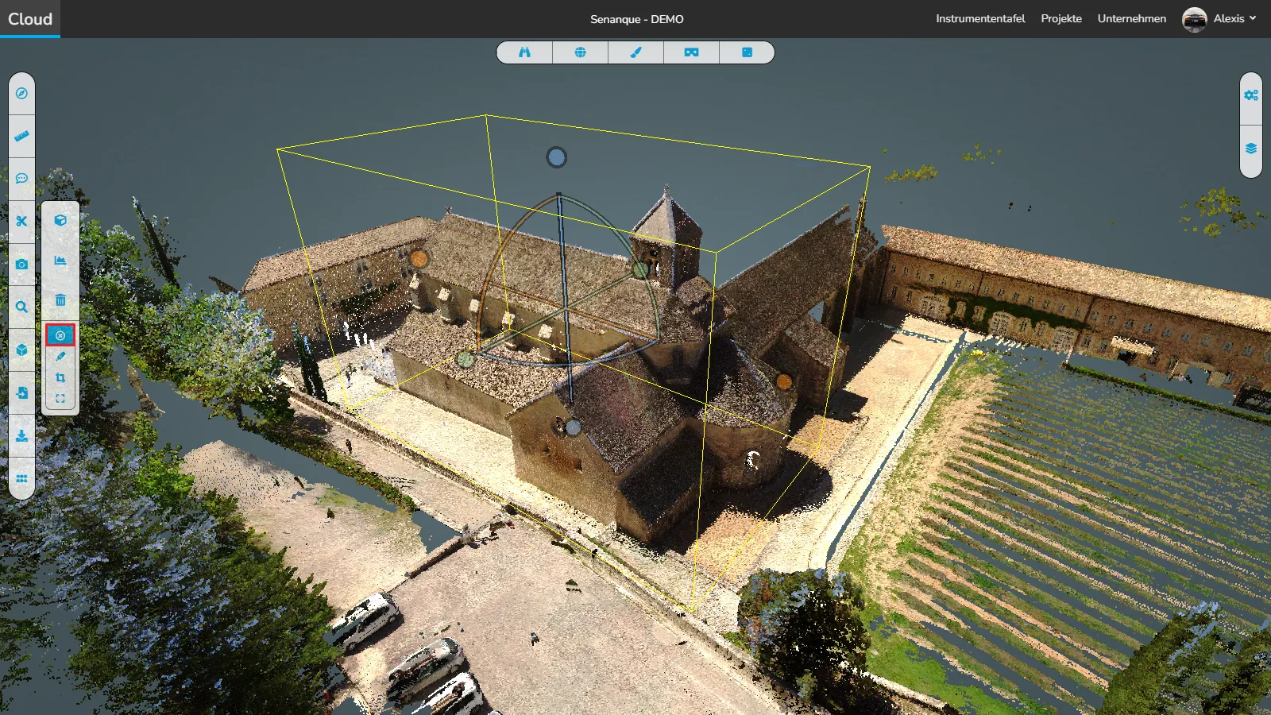Toggle the highlighted circle-x clip mode

coord(60,335)
